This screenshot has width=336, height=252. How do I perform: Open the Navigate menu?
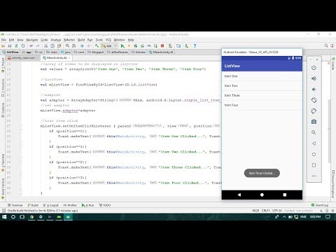tap(32, 40)
